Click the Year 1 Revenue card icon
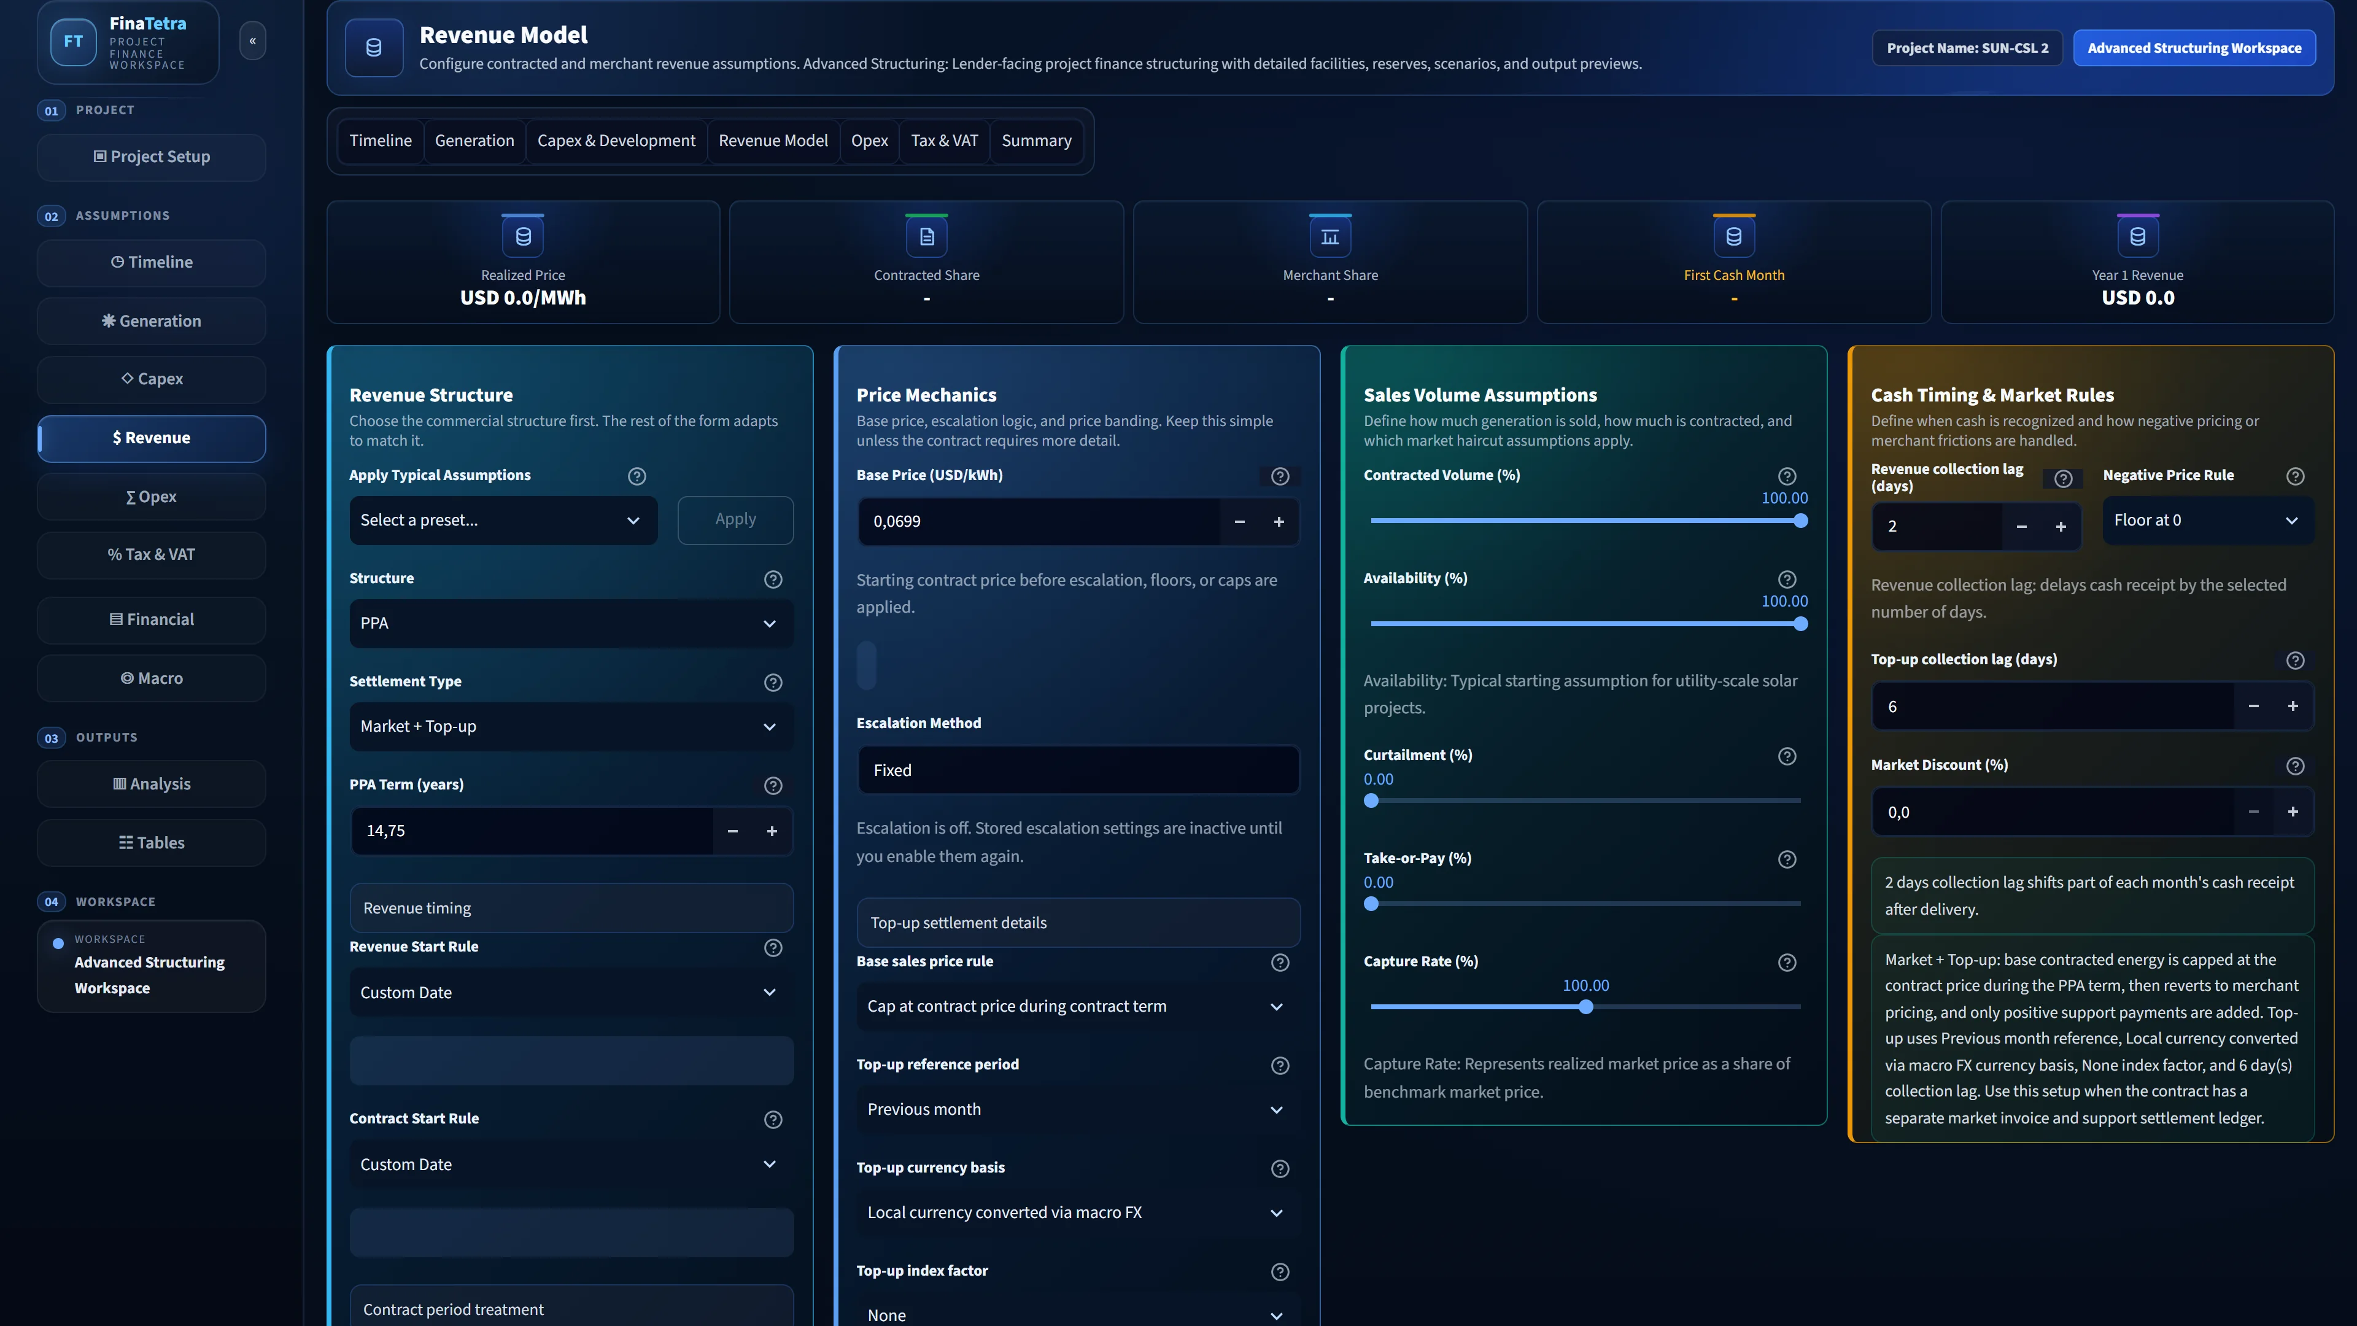2357x1326 pixels. click(2137, 237)
